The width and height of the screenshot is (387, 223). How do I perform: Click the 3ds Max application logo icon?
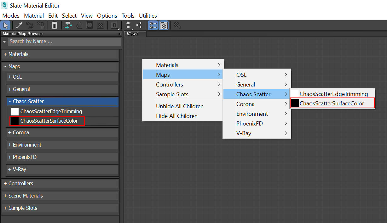4,5
